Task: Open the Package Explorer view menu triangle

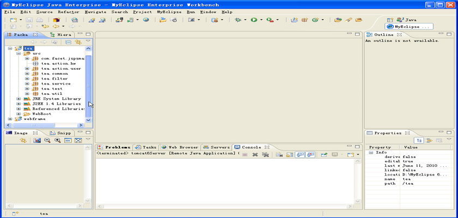Action: click(x=88, y=41)
